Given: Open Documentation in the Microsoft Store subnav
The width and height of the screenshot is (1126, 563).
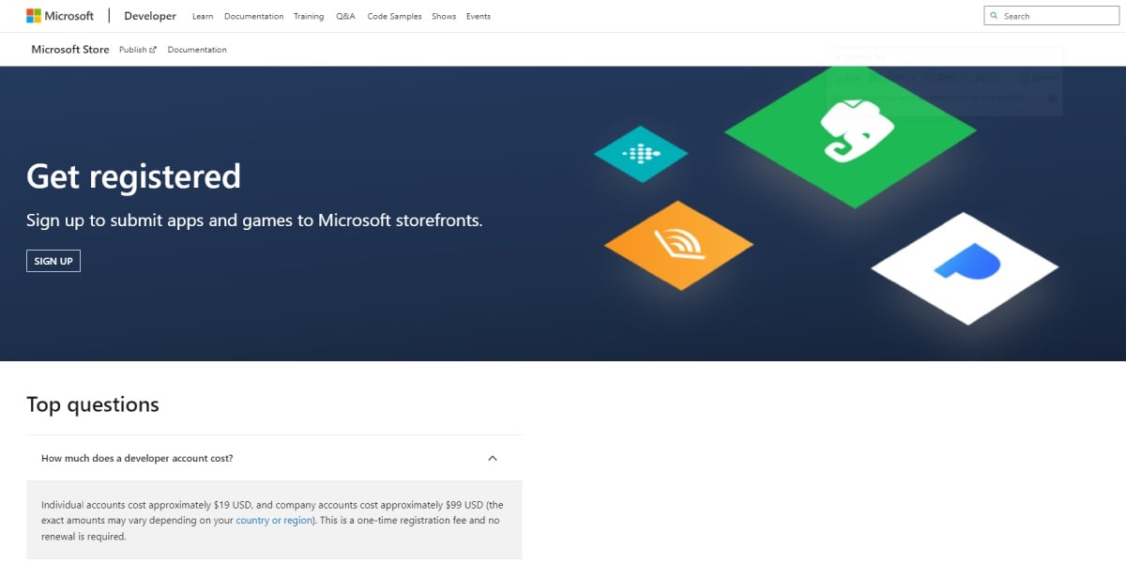Looking at the screenshot, I should tap(197, 50).
